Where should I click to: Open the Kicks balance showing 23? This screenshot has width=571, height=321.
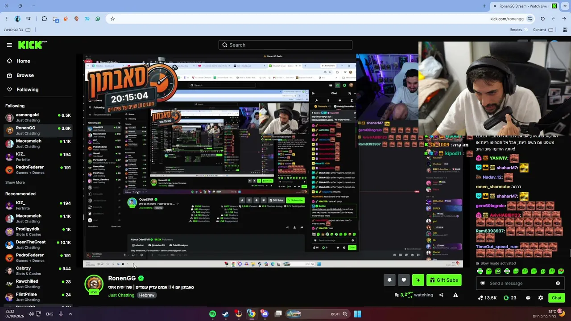tap(510, 298)
